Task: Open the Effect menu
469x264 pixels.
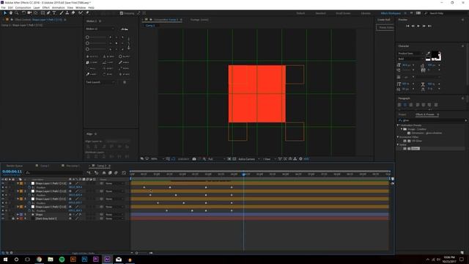Action: point(46,7)
